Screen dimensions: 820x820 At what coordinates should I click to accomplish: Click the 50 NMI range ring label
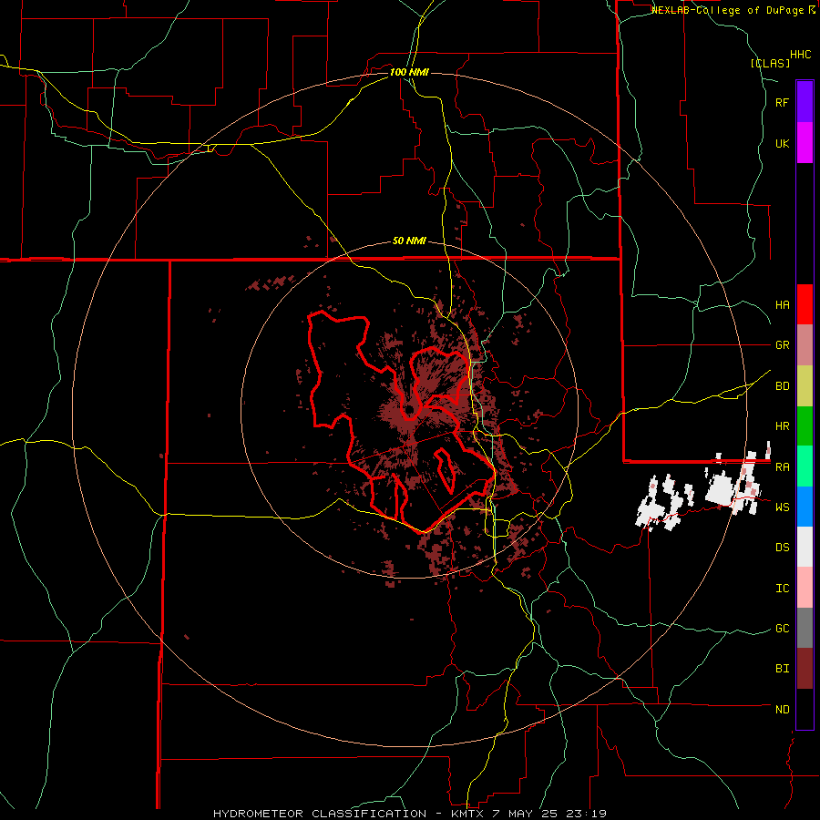409,241
